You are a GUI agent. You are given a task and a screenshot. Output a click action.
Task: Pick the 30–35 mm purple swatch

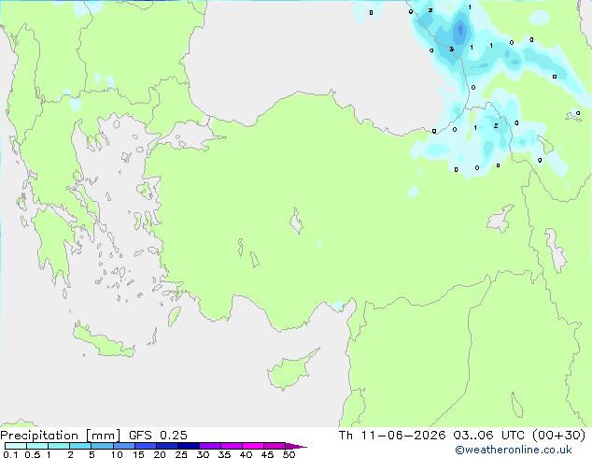coord(210,446)
